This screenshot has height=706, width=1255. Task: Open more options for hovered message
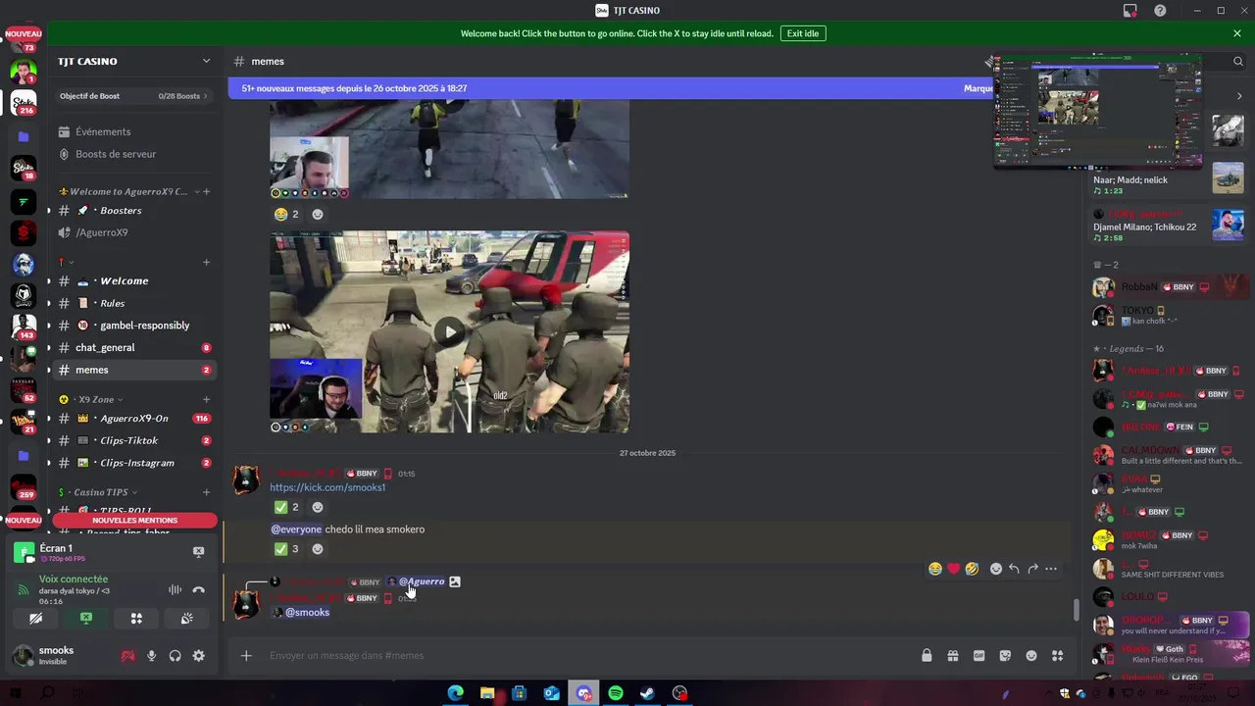click(x=1051, y=569)
